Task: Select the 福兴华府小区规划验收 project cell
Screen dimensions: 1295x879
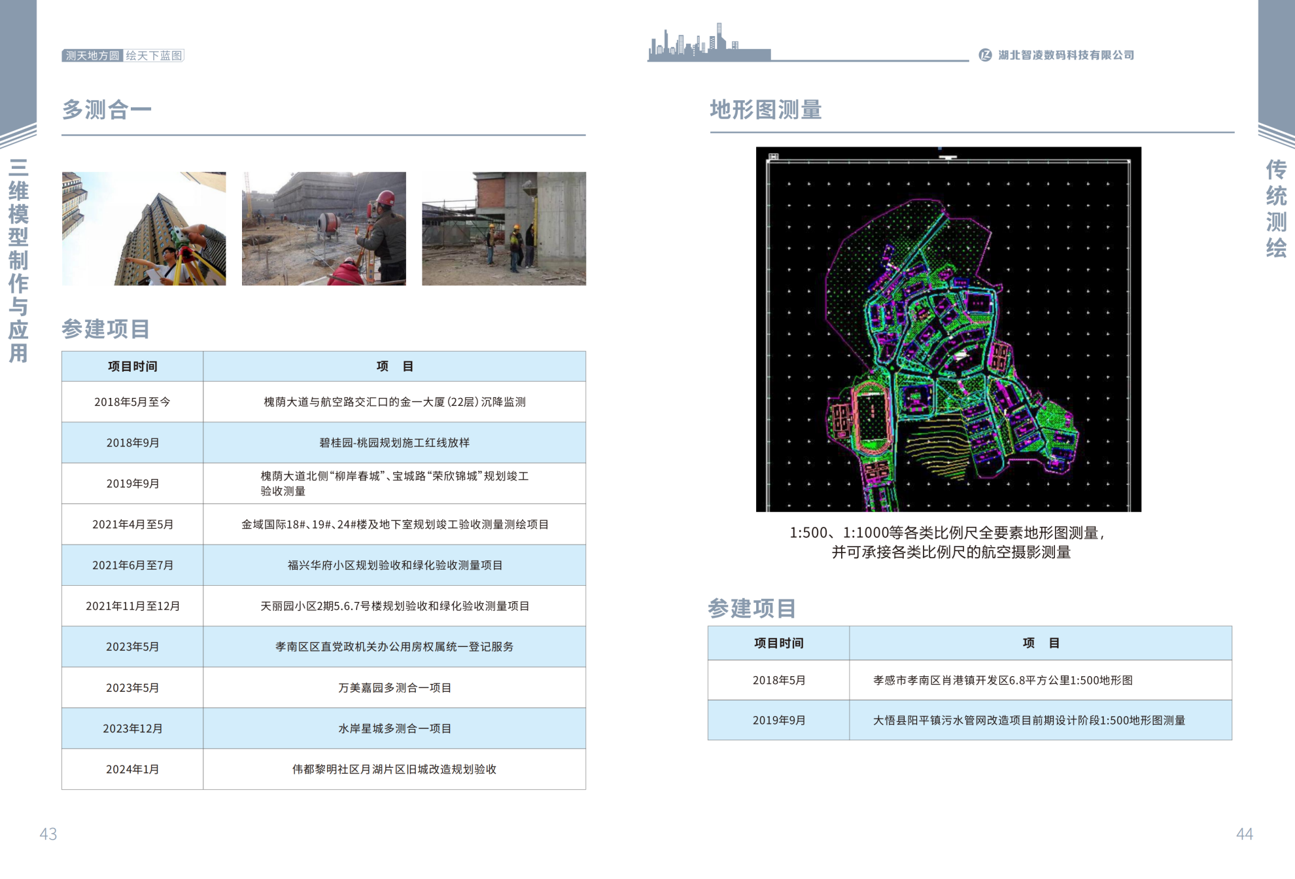Action: tap(394, 565)
